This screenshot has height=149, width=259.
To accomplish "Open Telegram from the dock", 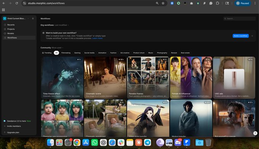I will (147, 143).
